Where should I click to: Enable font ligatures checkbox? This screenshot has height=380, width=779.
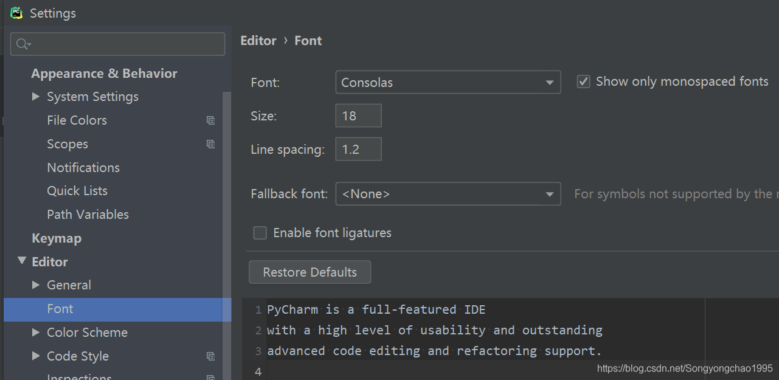tap(260, 233)
